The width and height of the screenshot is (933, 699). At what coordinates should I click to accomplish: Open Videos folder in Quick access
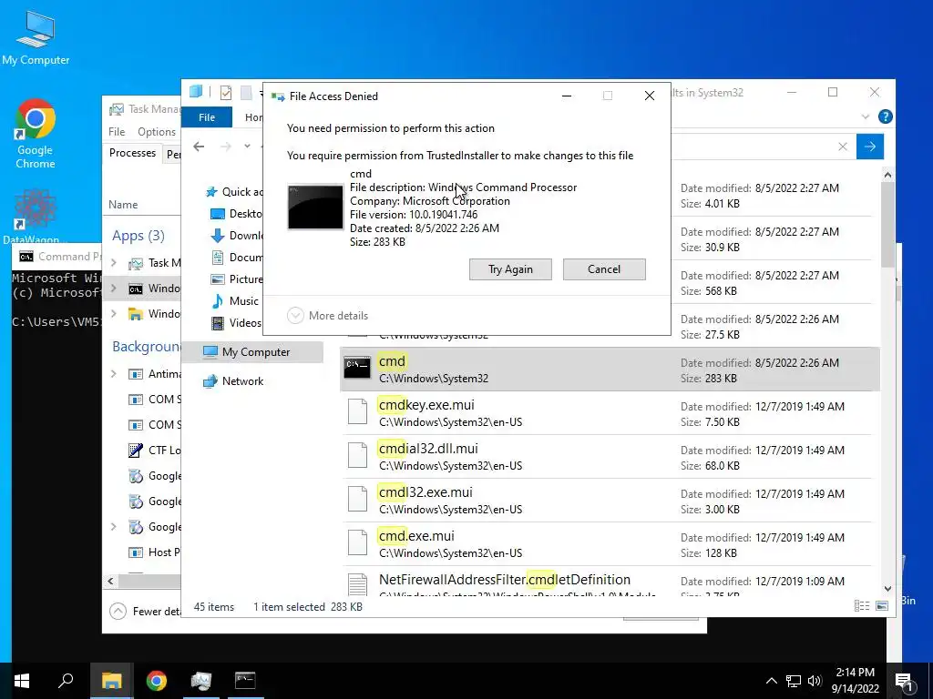pos(238,323)
